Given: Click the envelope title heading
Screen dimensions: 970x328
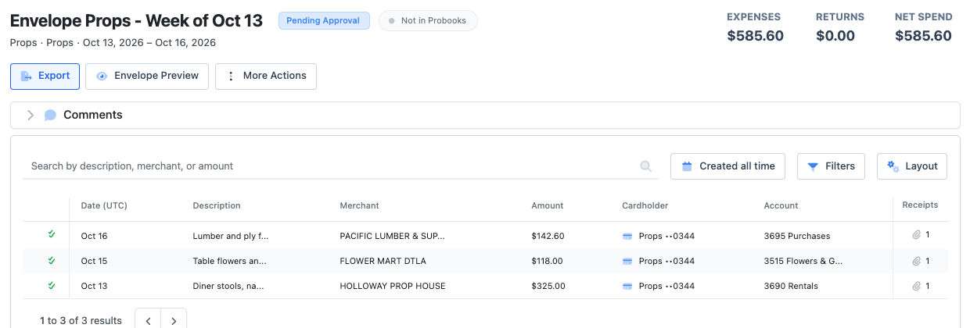Looking at the screenshot, I should [136, 20].
